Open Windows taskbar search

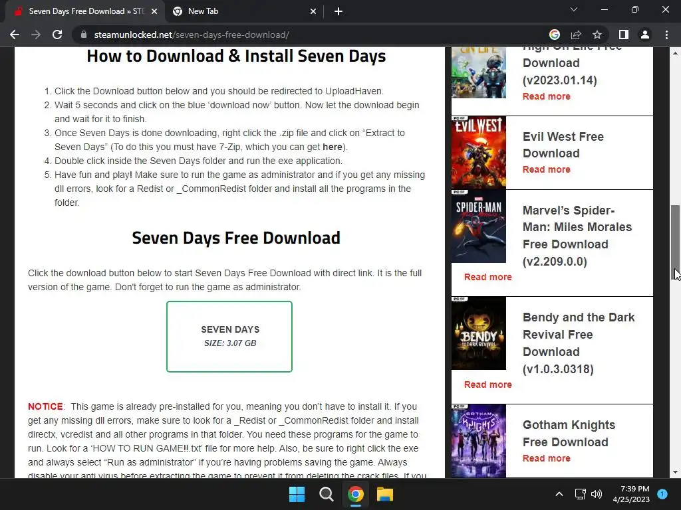pyautogui.click(x=326, y=494)
